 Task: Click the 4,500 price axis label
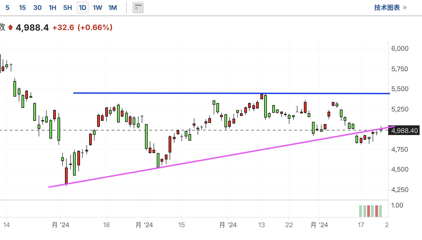(x=400, y=169)
